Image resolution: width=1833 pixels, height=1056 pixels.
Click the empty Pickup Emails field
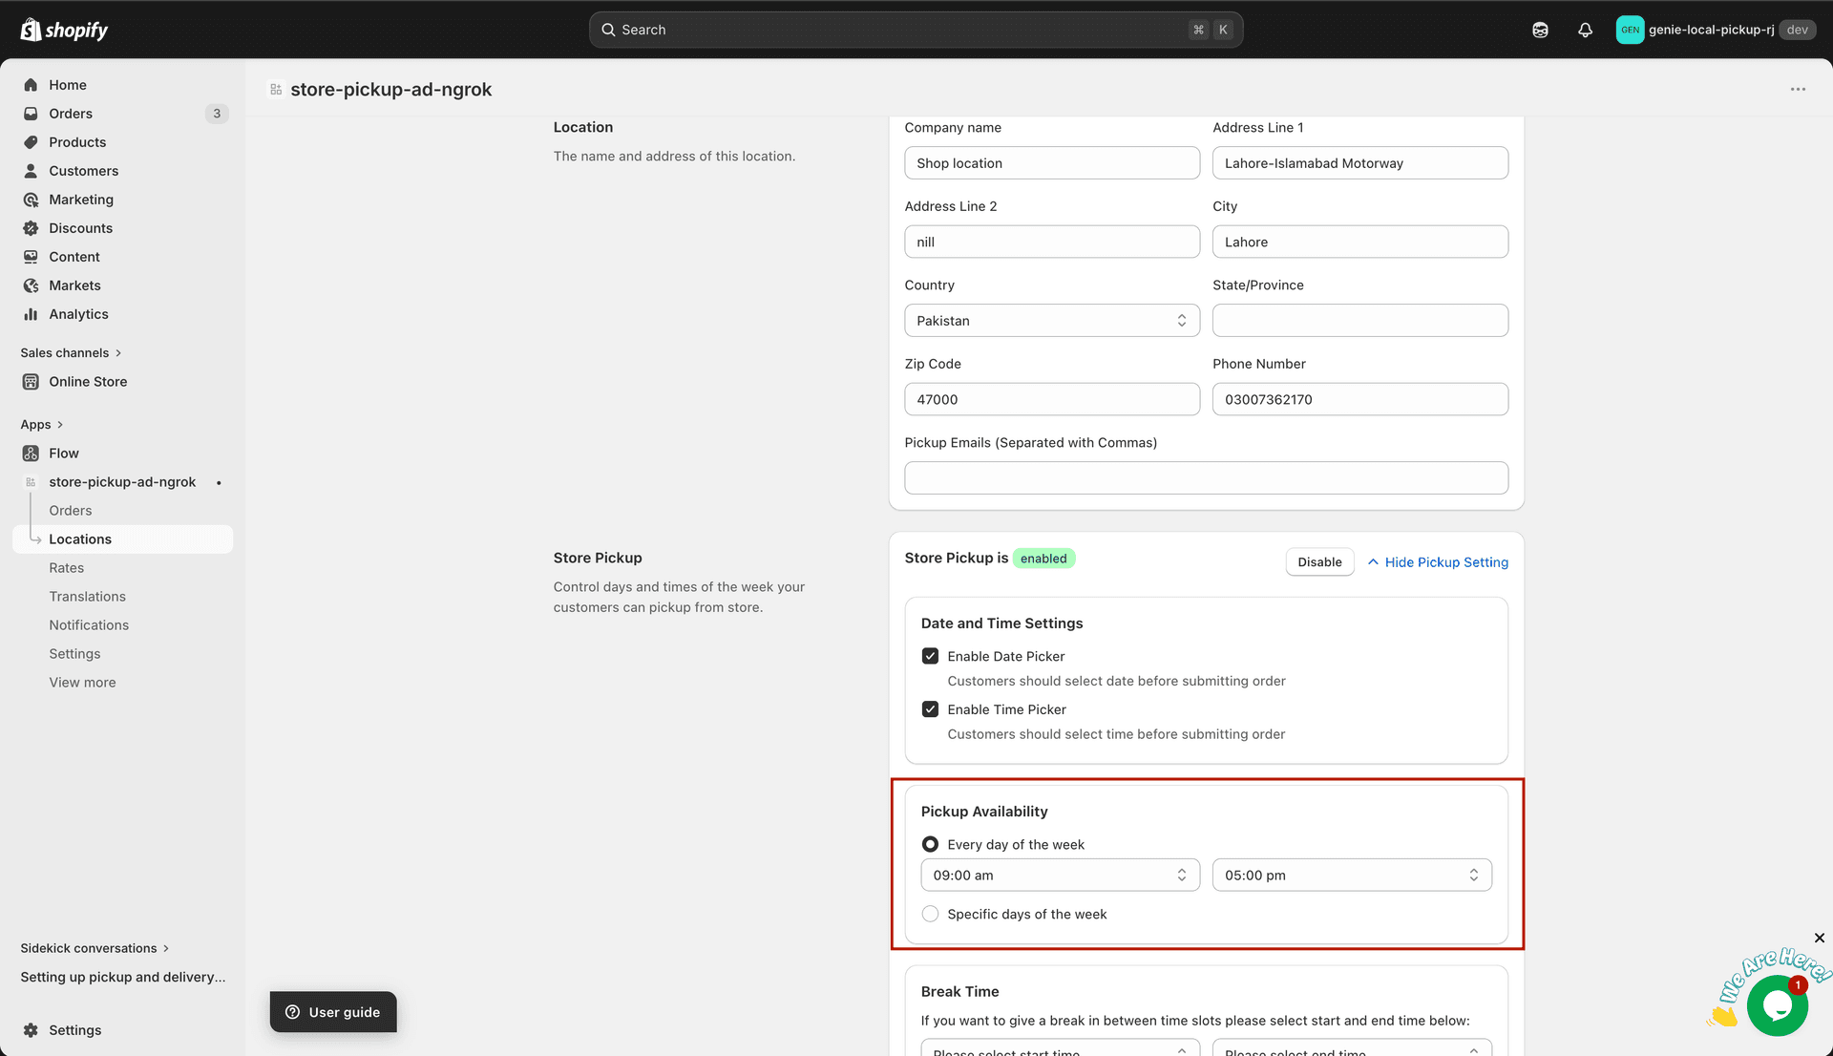pyautogui.click(x=1206, y=477)
